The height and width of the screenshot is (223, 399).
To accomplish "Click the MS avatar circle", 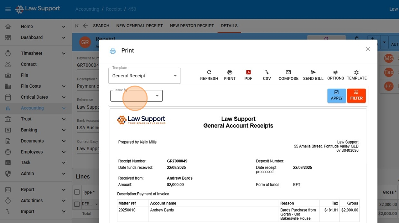I will pos(389,58).
